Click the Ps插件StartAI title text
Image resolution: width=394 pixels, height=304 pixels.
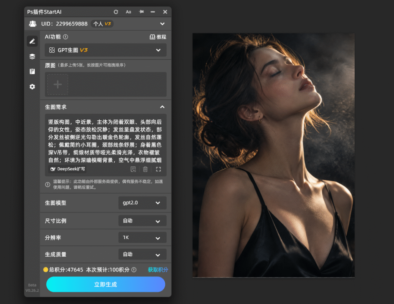[44, 12]
